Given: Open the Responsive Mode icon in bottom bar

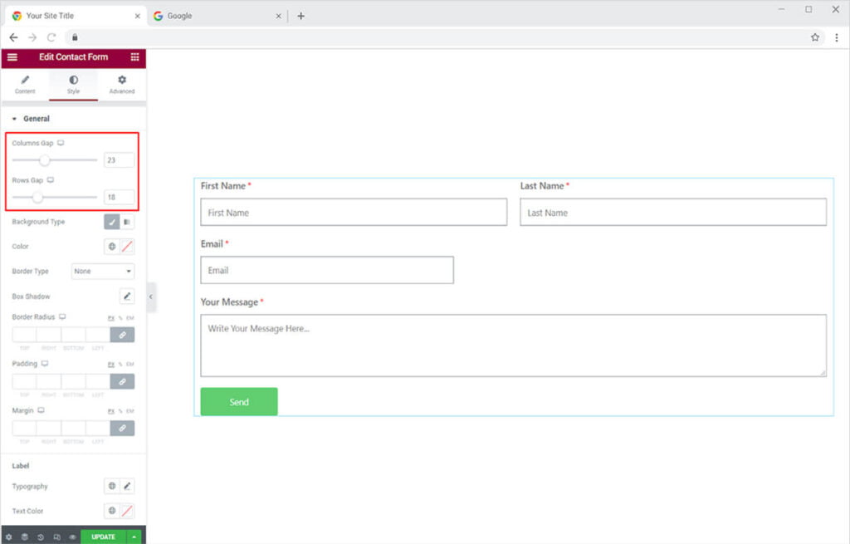Looking at the screenshot, I should click(56, 537).
